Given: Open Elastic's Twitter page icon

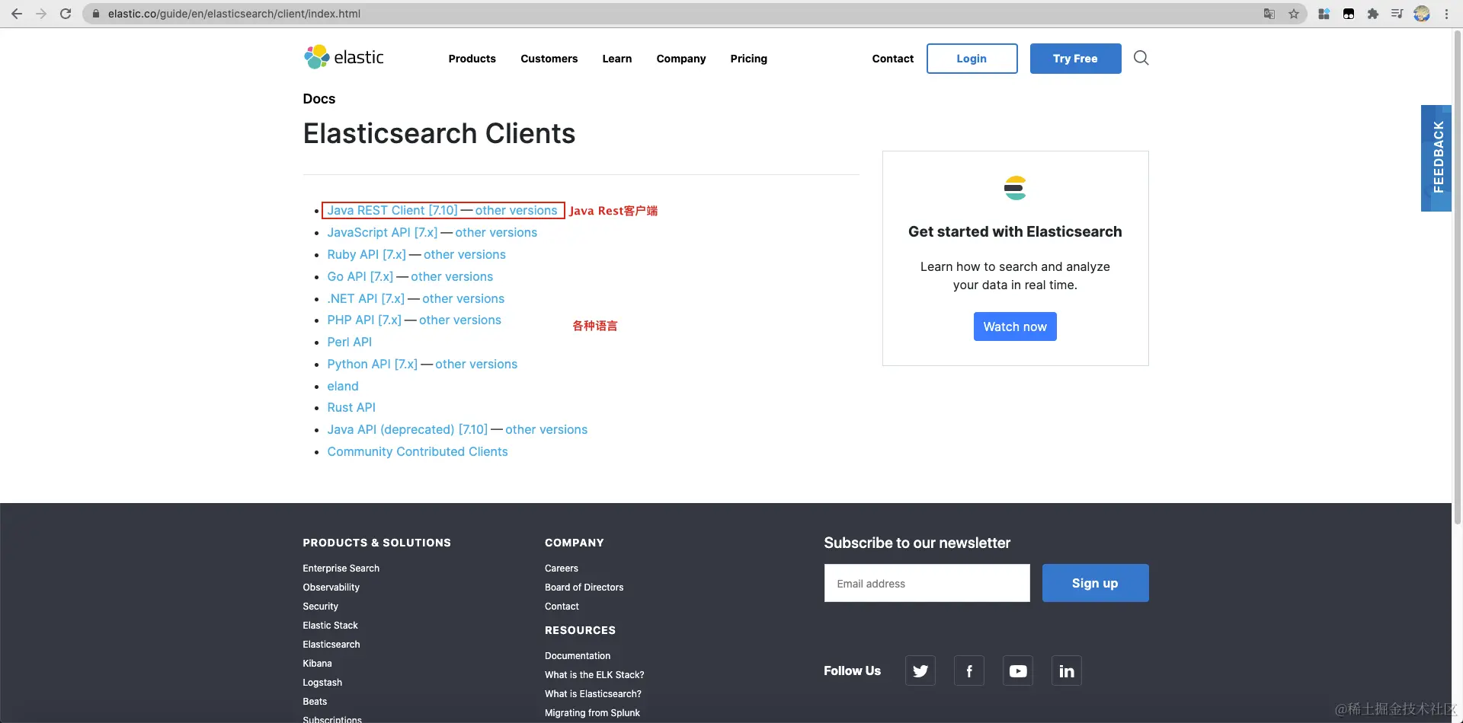Looking at the screenshot, I should click(920, 670).
